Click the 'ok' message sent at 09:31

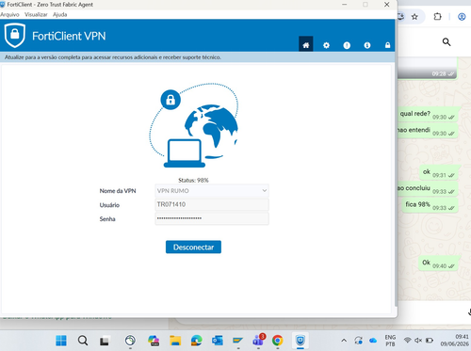click(439, 172)
